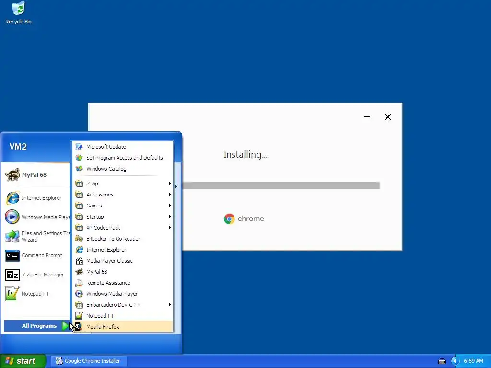Click the Set Program Access and Defaults icon

(79, 157)
